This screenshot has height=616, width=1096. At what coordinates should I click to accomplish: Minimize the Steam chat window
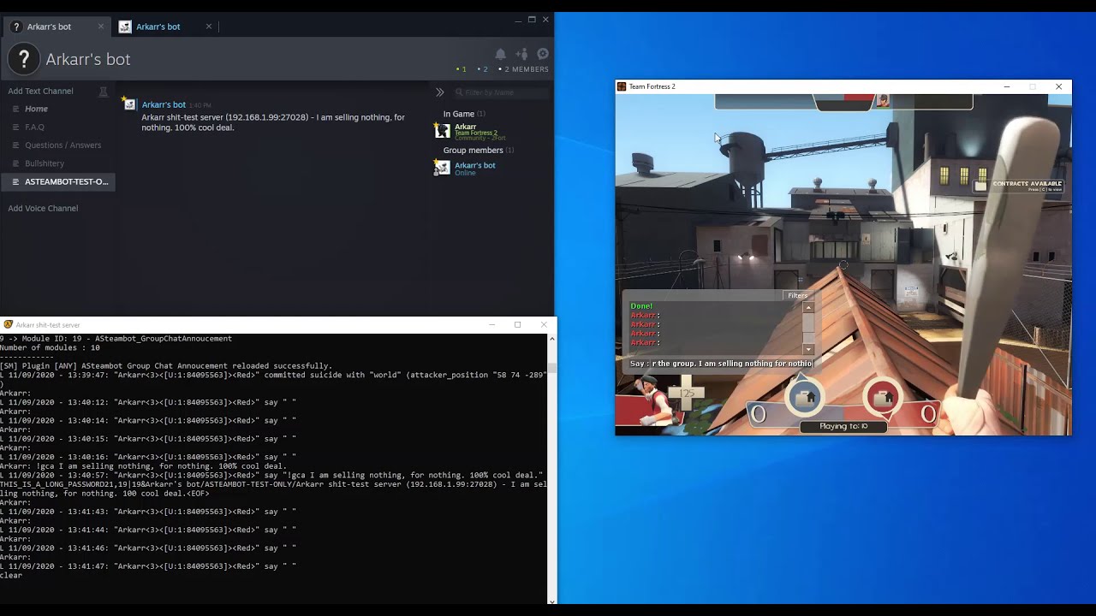coord(518,20)
